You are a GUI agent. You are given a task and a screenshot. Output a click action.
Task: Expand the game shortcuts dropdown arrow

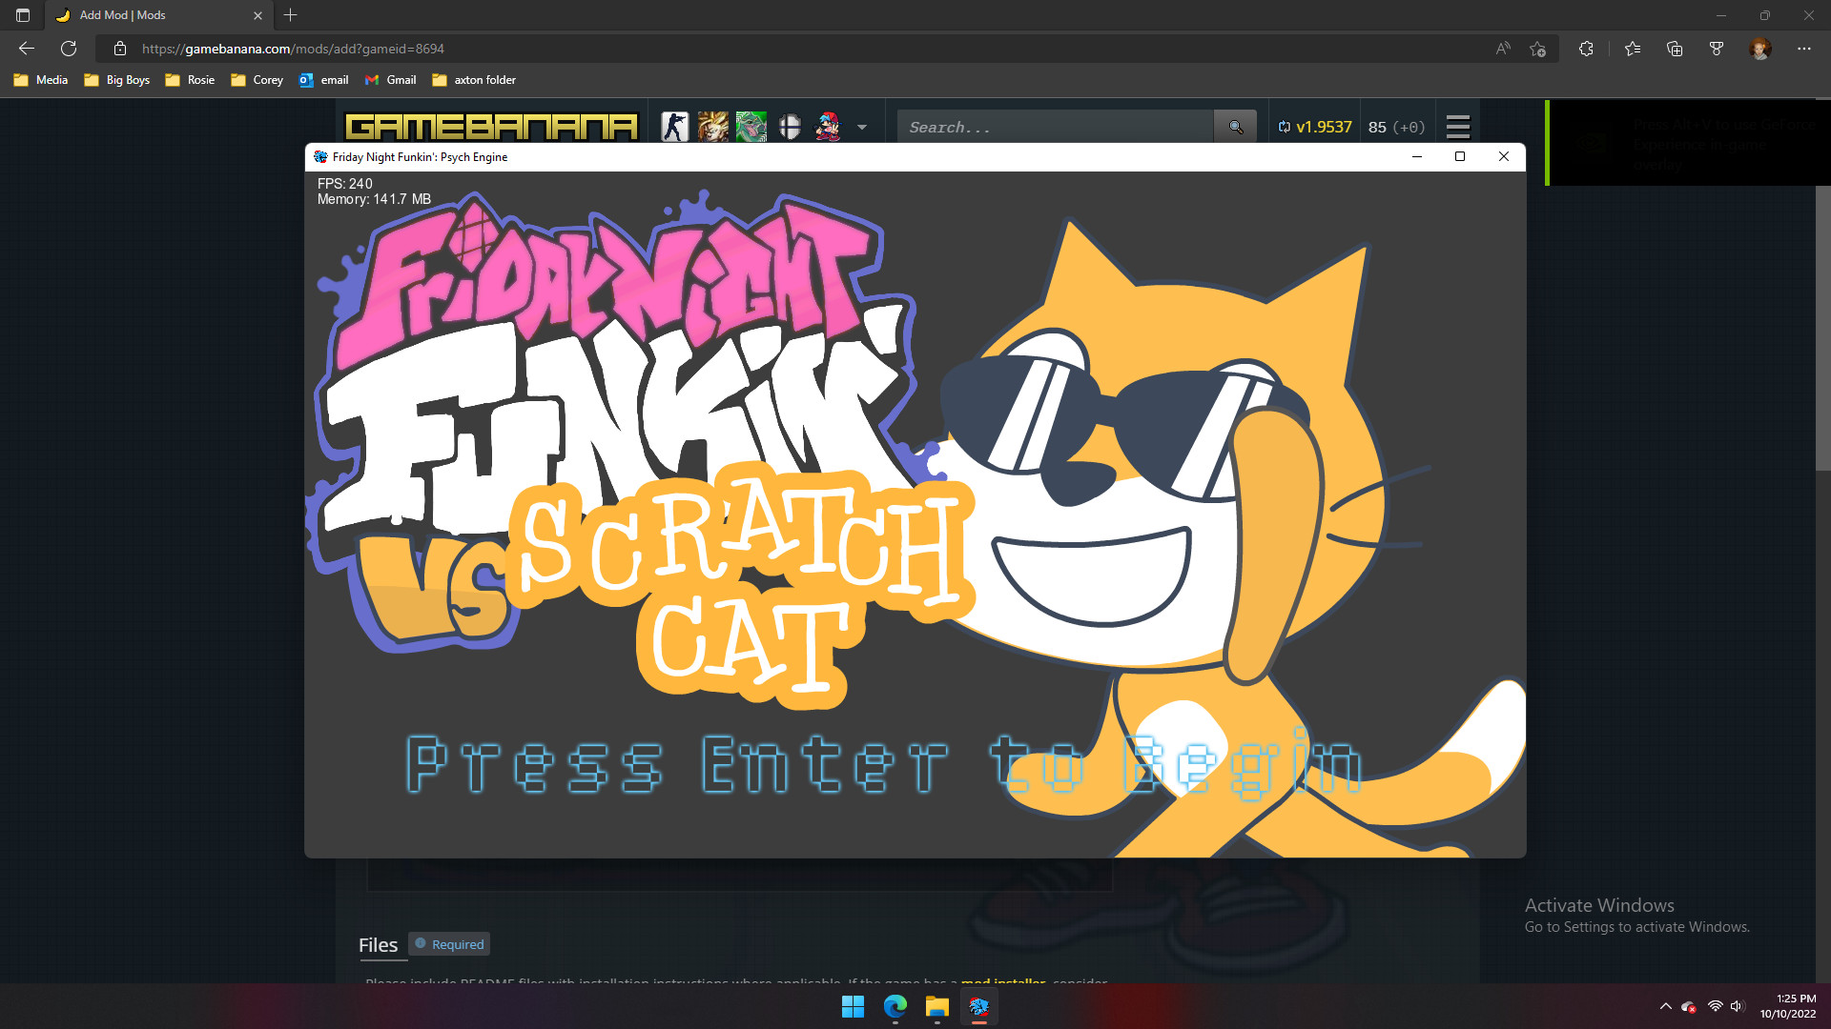862,127
